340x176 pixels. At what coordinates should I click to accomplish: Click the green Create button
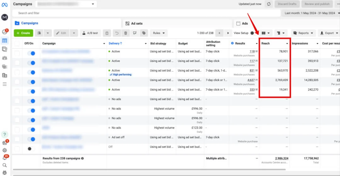(x=23, y=33)
